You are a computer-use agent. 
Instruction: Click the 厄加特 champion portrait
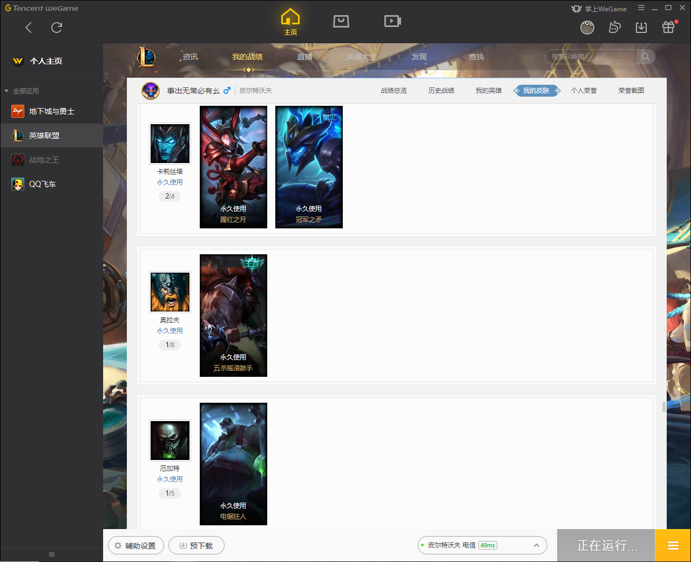tap(170, 440)
